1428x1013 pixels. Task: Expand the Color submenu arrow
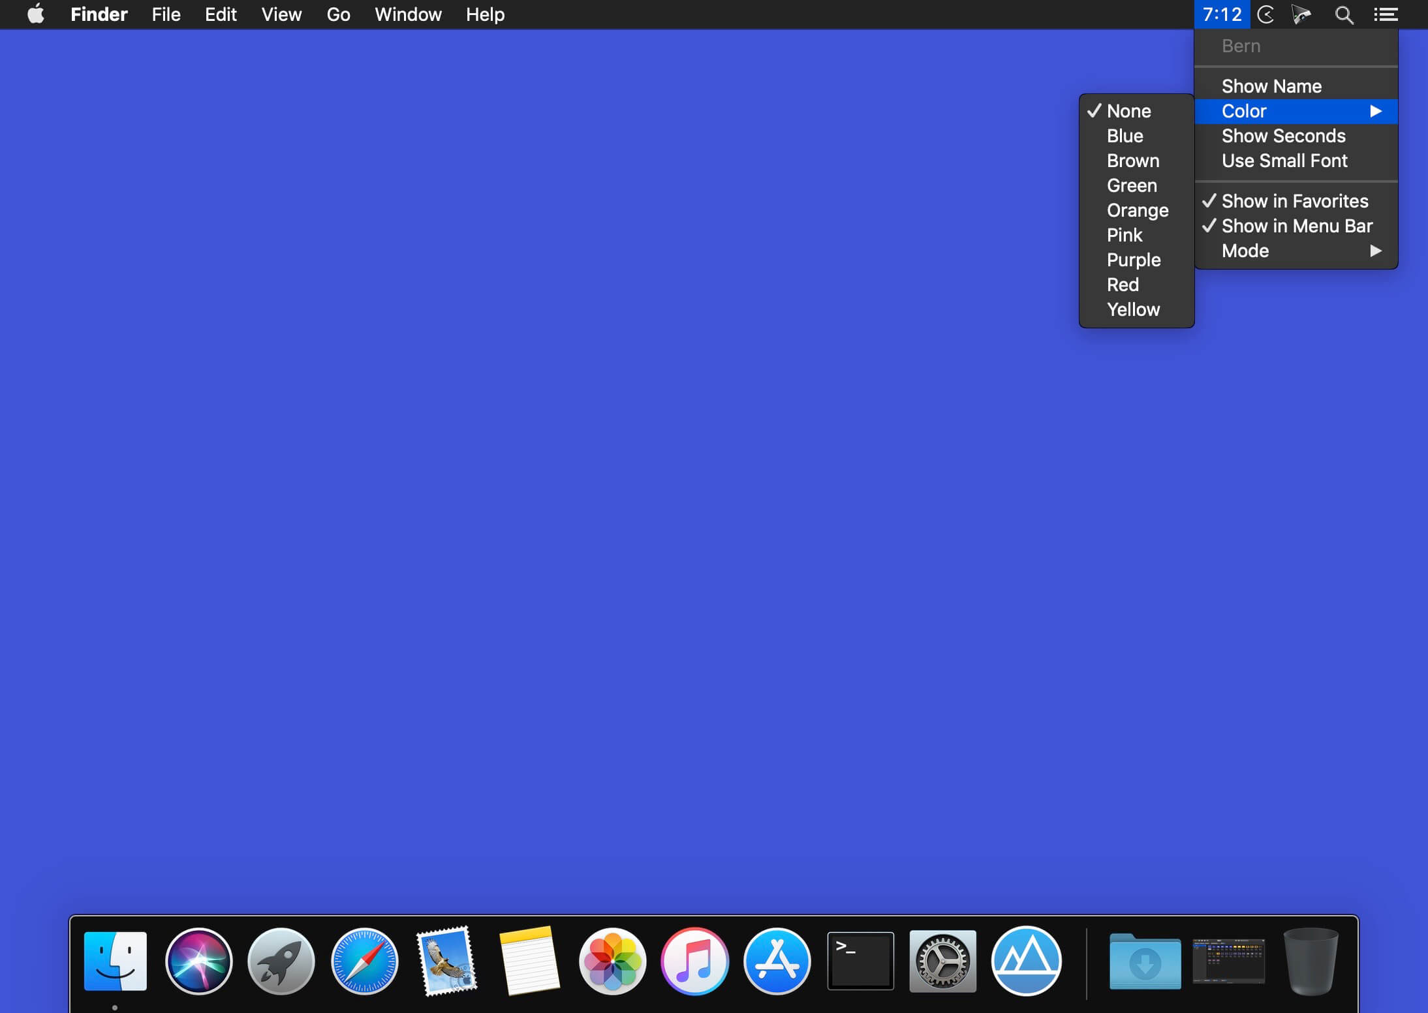click(1376, 111)
